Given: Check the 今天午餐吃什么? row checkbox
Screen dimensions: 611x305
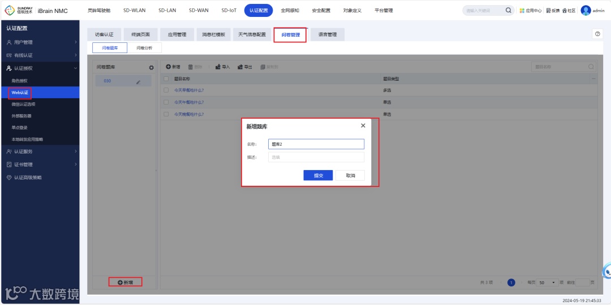Looking at the screenshot, I should [166, 102].
